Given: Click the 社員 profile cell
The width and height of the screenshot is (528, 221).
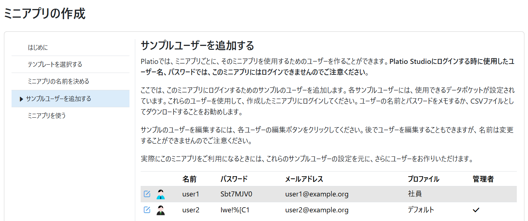Looking at the screenshot, I should 415,194.
